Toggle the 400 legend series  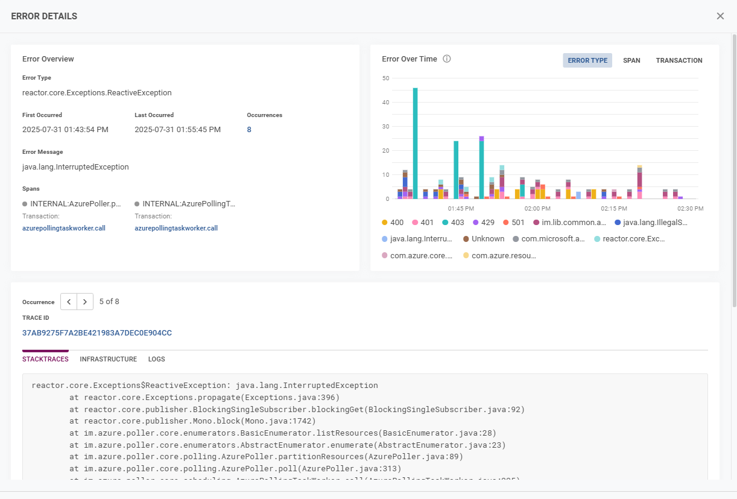click(x=392, y=223)
